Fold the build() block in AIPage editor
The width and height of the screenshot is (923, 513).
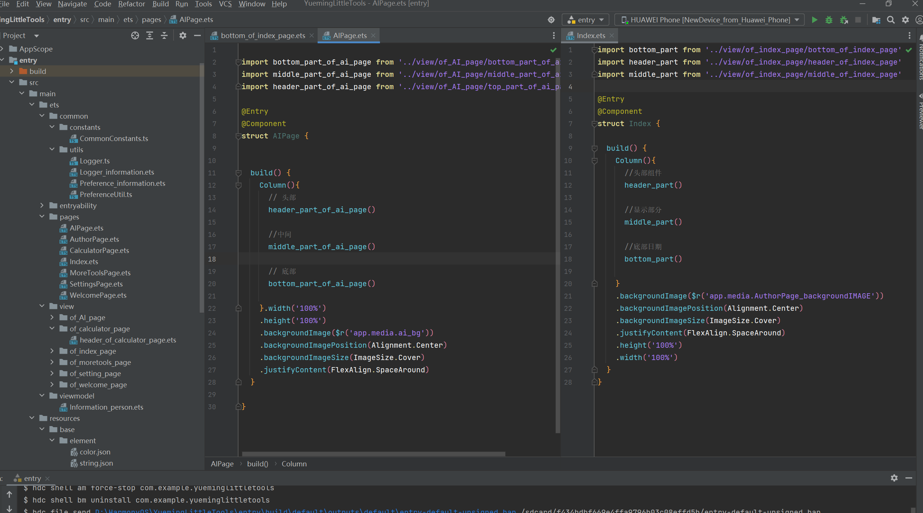pyautogui.click(x=238, y=173)
